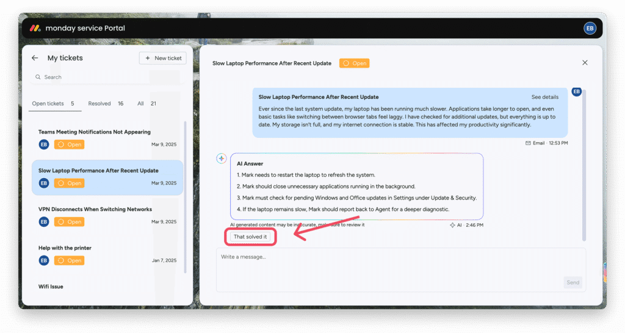Switch to Open tickets tab
The height and width of the screenshot is (333, 625).
[x=54, y=104]
